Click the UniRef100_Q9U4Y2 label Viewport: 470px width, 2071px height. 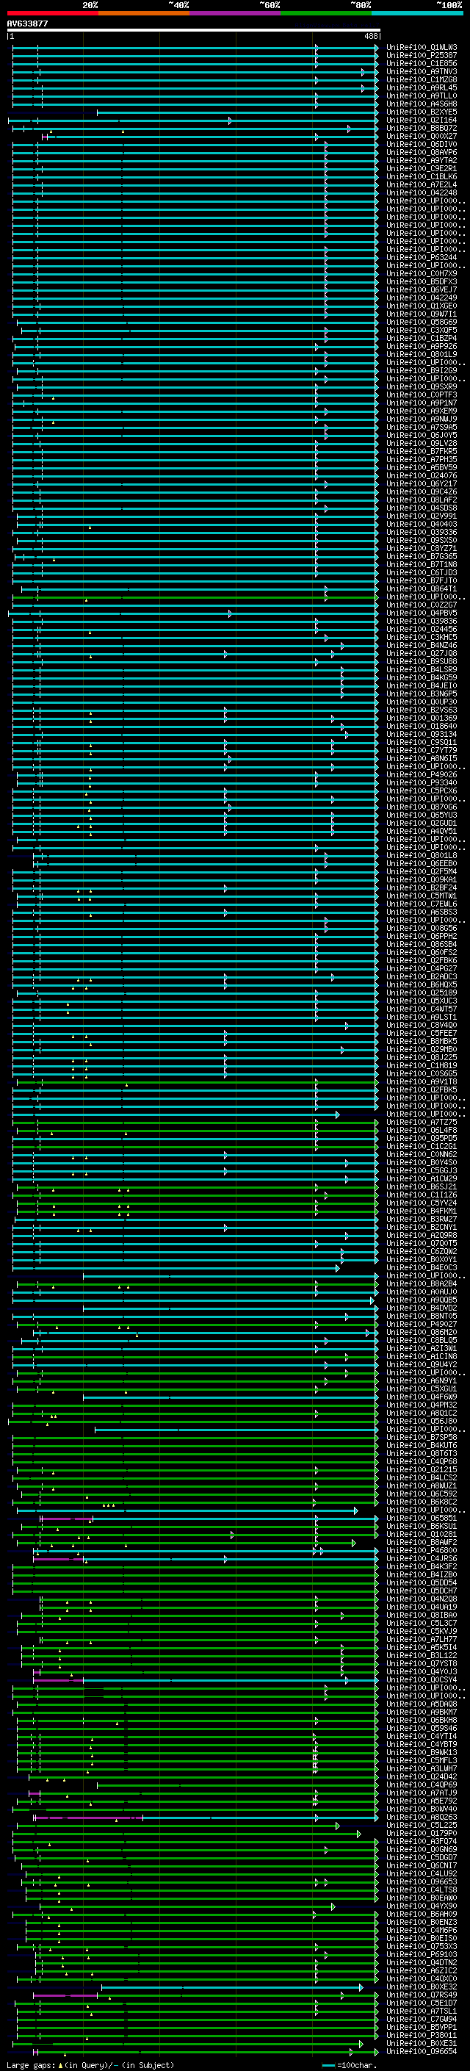click(x=422, y=1364)
